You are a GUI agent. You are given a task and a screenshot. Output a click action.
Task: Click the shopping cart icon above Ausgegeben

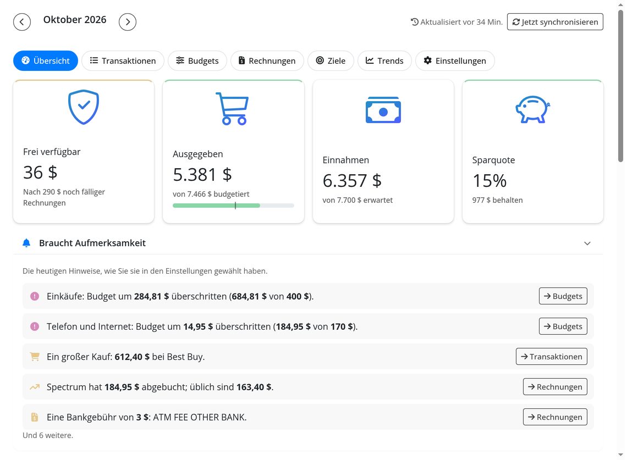[x=232, y=109]
